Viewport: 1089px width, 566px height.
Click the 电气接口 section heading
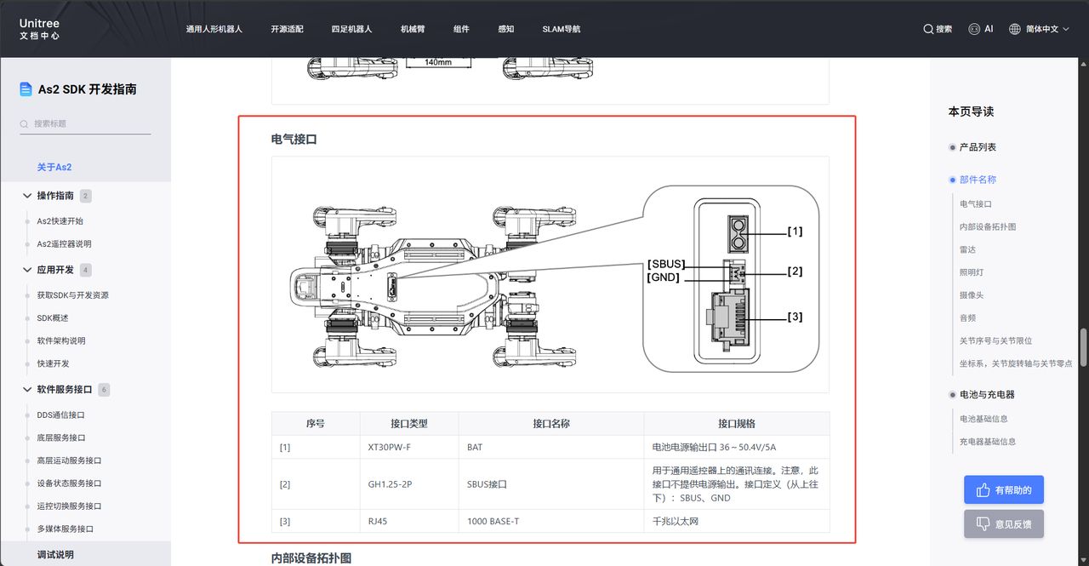(294, 139)
